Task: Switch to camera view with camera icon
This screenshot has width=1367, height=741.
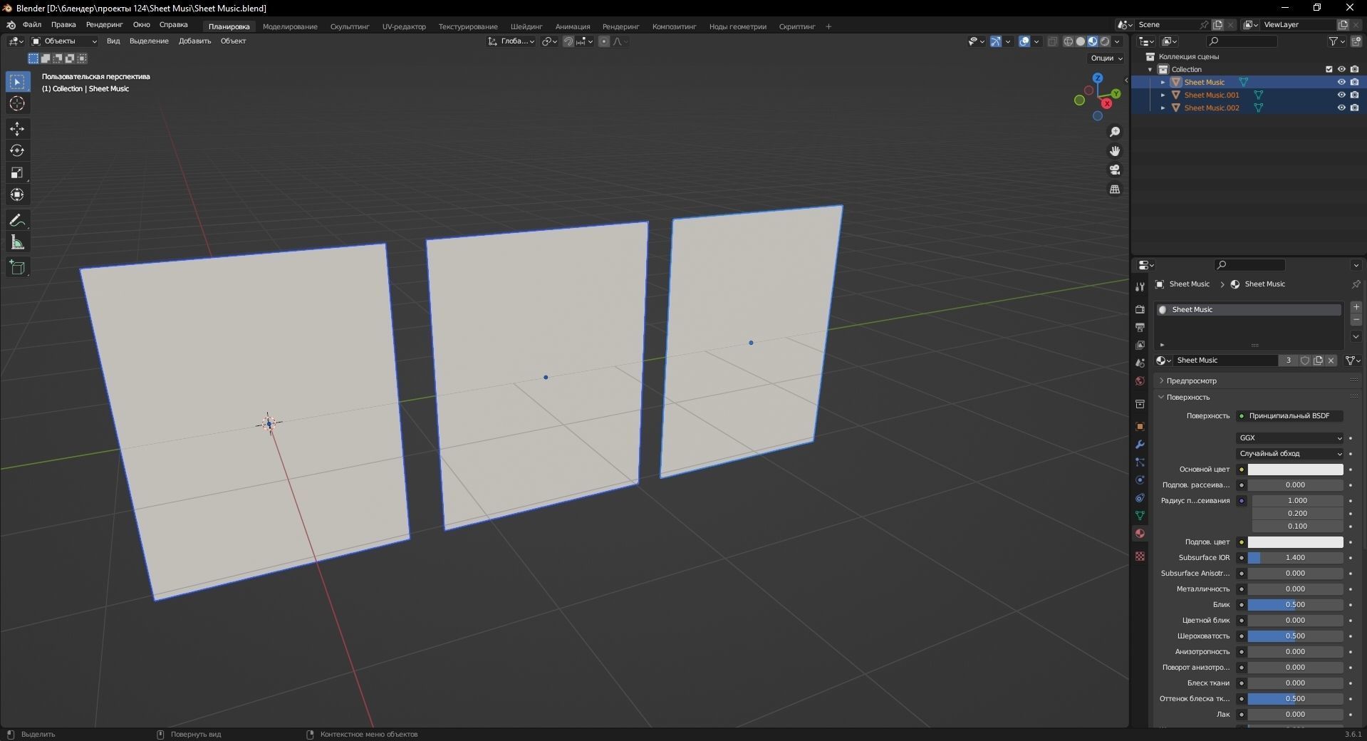Action: pyautogui.click(x=1115, y=170)
